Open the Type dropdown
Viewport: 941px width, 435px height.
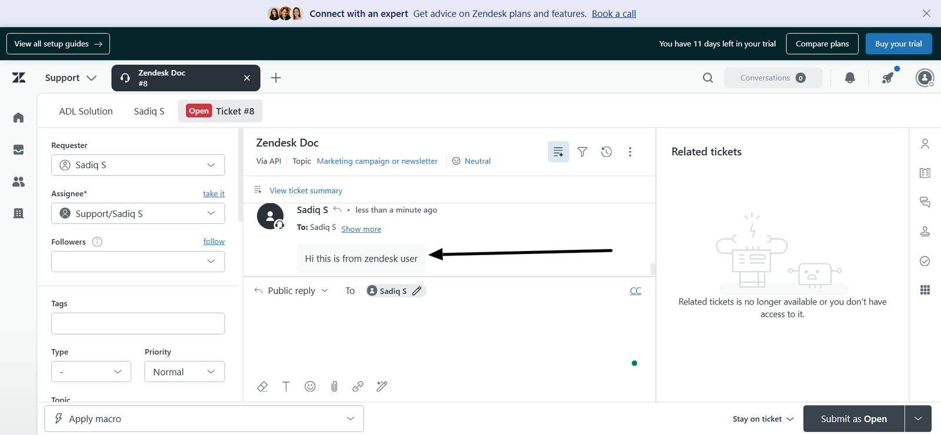point(91,372)
